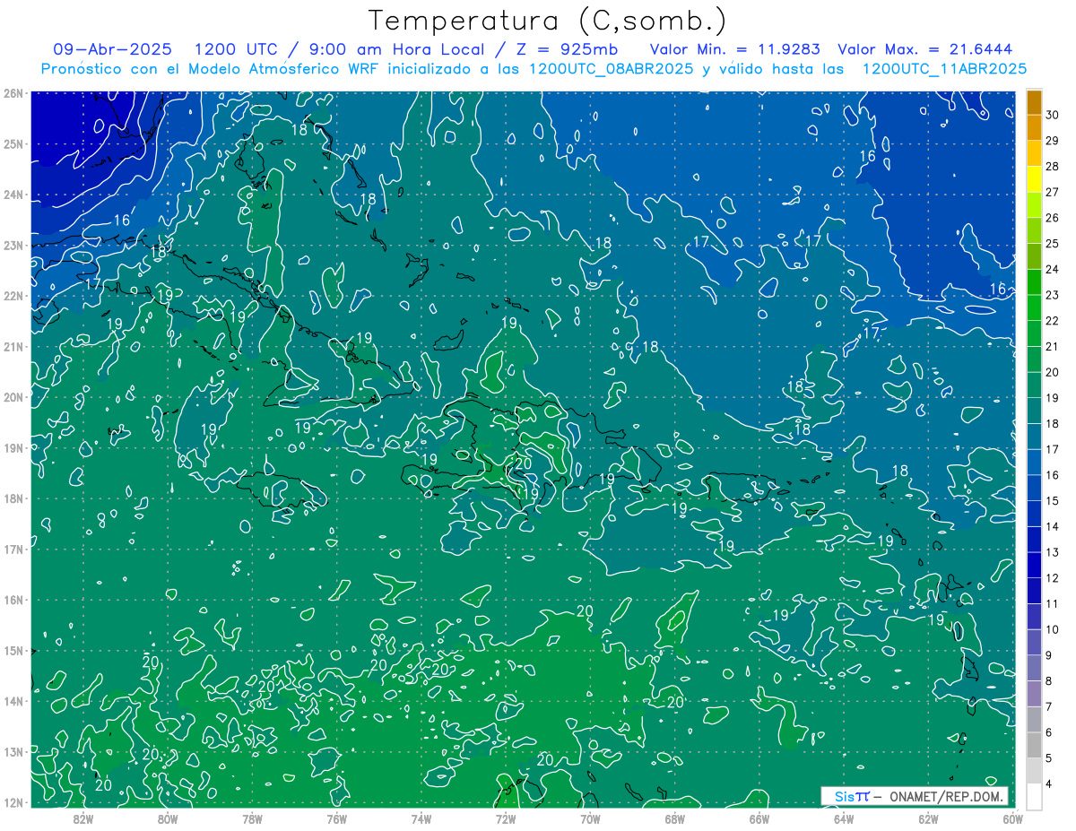
Task: Select 'Valor Min. = 11.9283' value
Action: (x=734, y=49)
